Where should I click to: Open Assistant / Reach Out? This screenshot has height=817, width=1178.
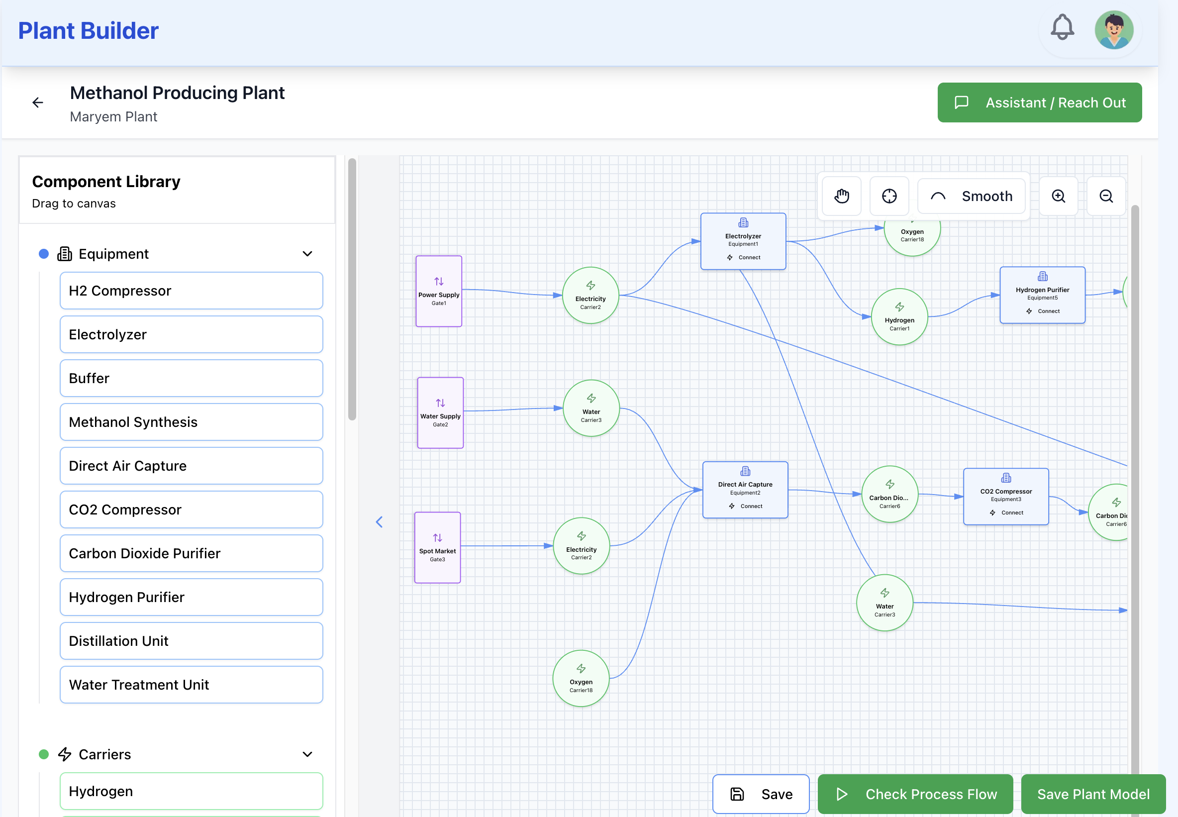tap(1039, 102)
